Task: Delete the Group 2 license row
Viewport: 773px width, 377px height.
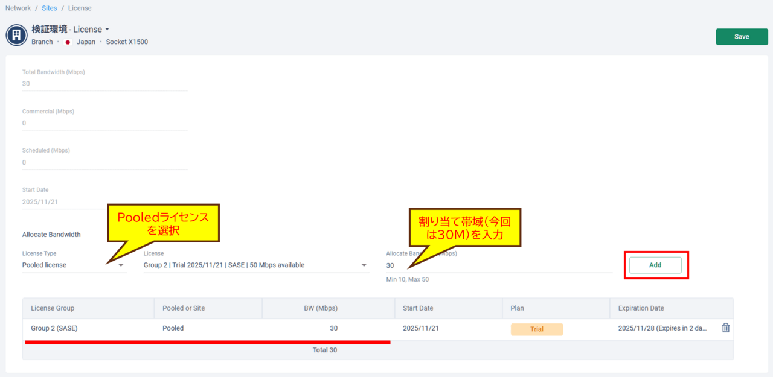Action: point(726,328)
